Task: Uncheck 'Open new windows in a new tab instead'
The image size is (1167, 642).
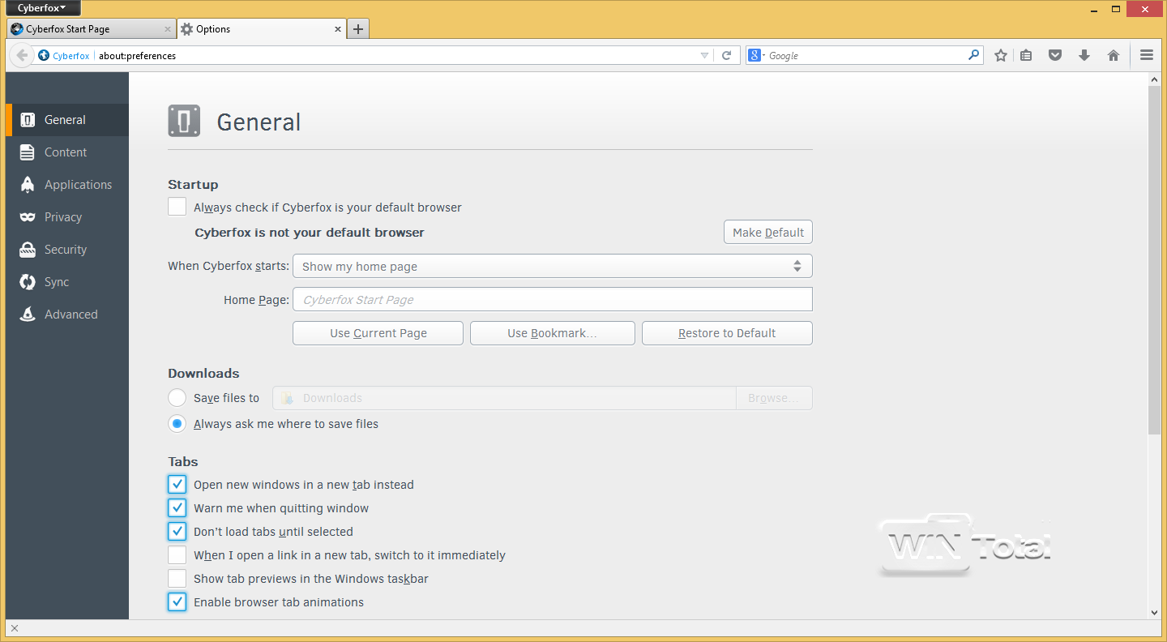Action: pos(177,485)
